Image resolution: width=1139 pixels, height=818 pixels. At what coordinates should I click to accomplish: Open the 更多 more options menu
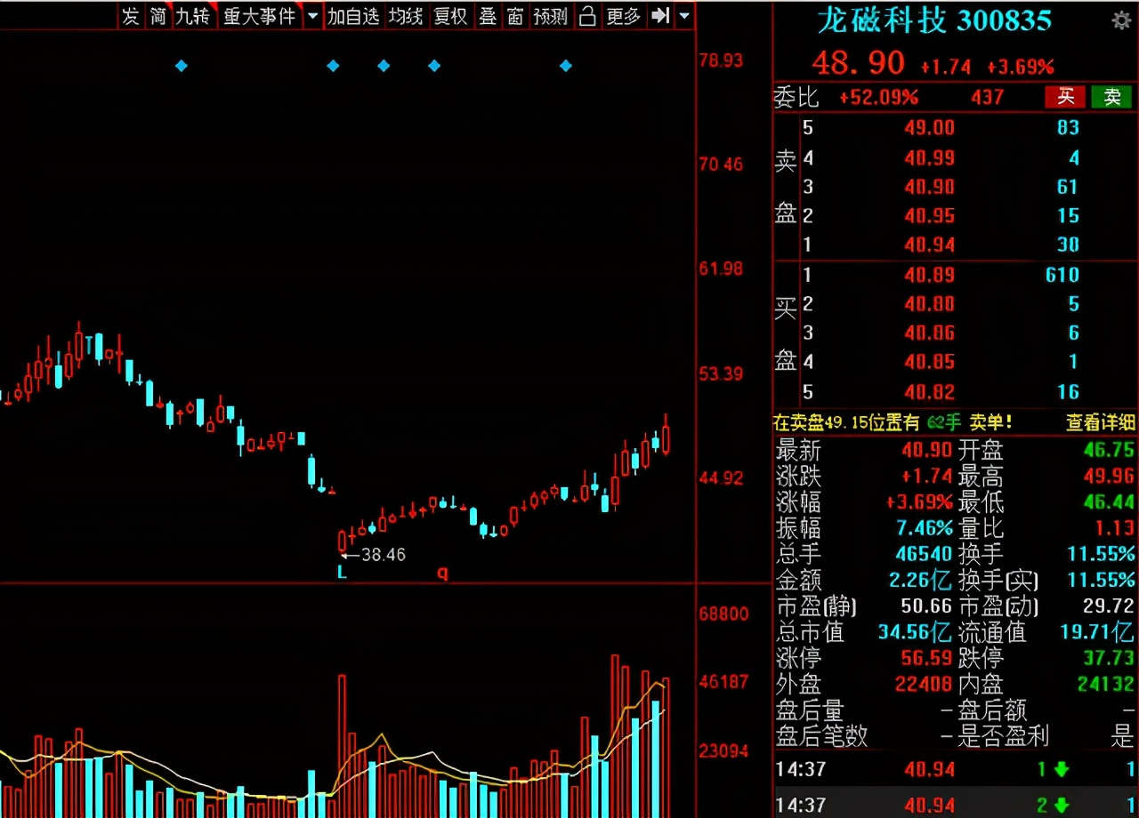click(623, 16)
